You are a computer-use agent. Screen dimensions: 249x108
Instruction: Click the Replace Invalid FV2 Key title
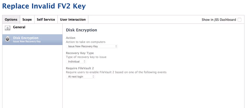point(44,6)
